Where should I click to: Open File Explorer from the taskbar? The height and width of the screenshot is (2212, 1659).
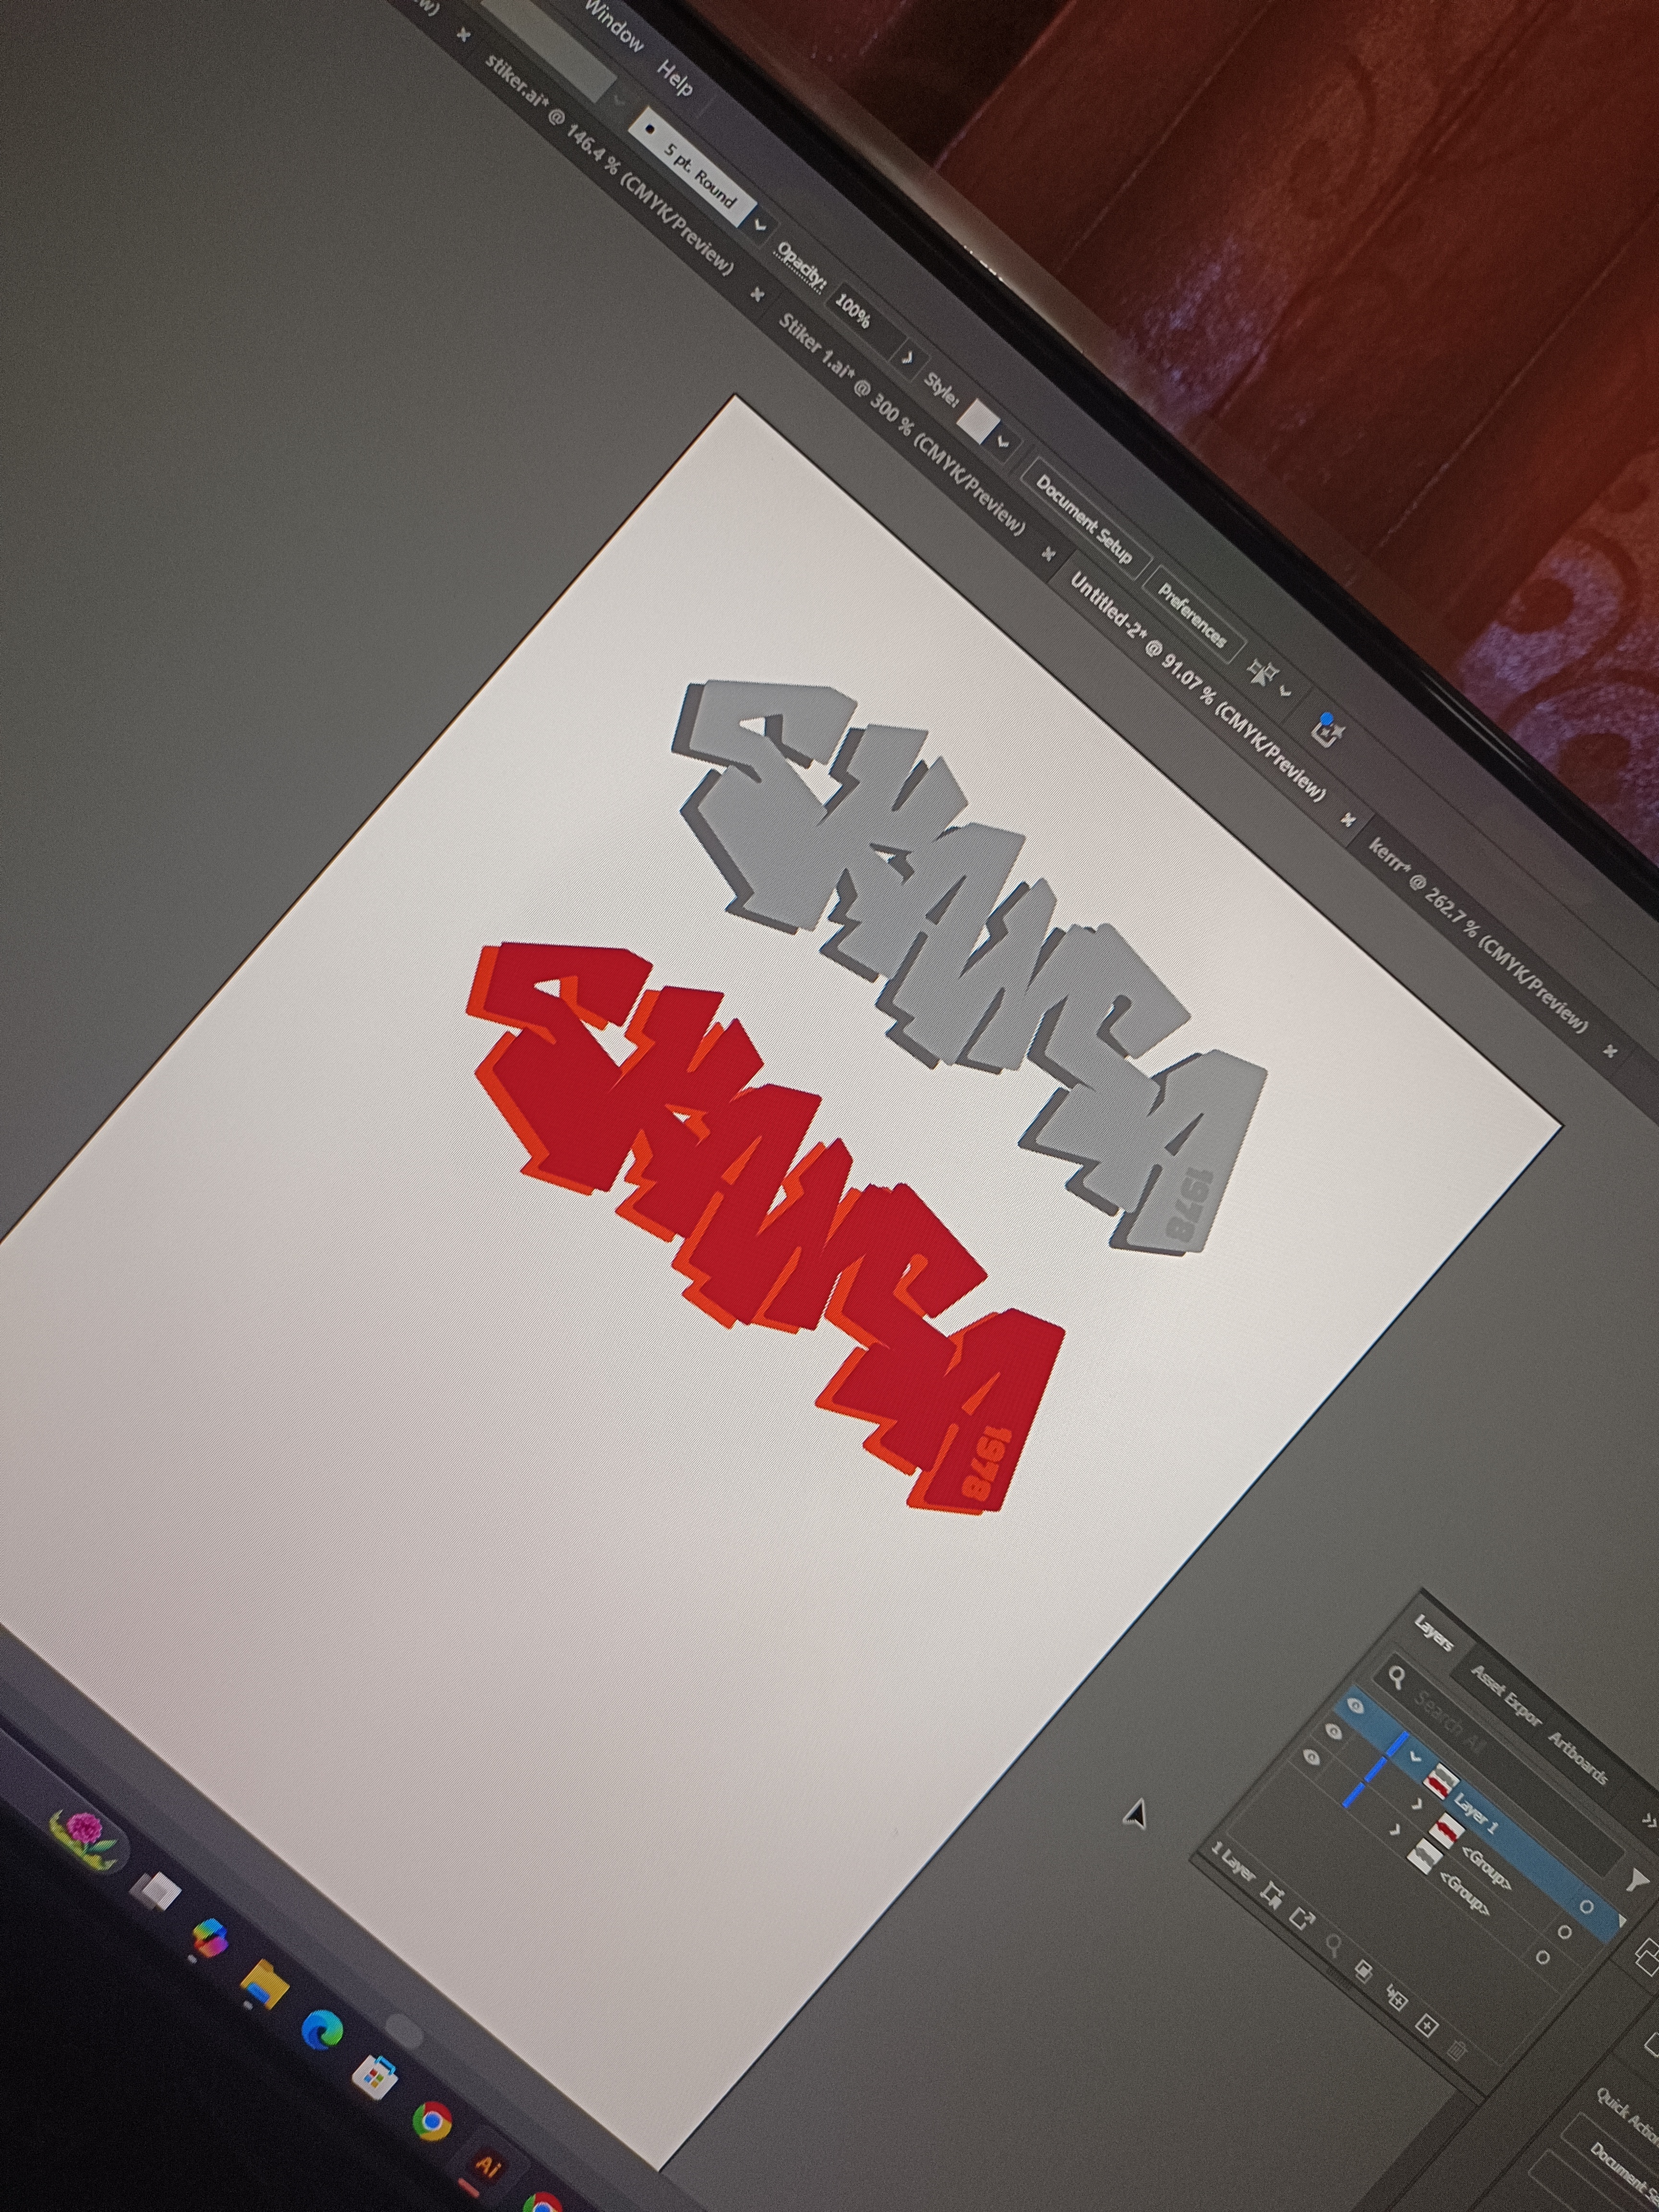coord(265,1983)
